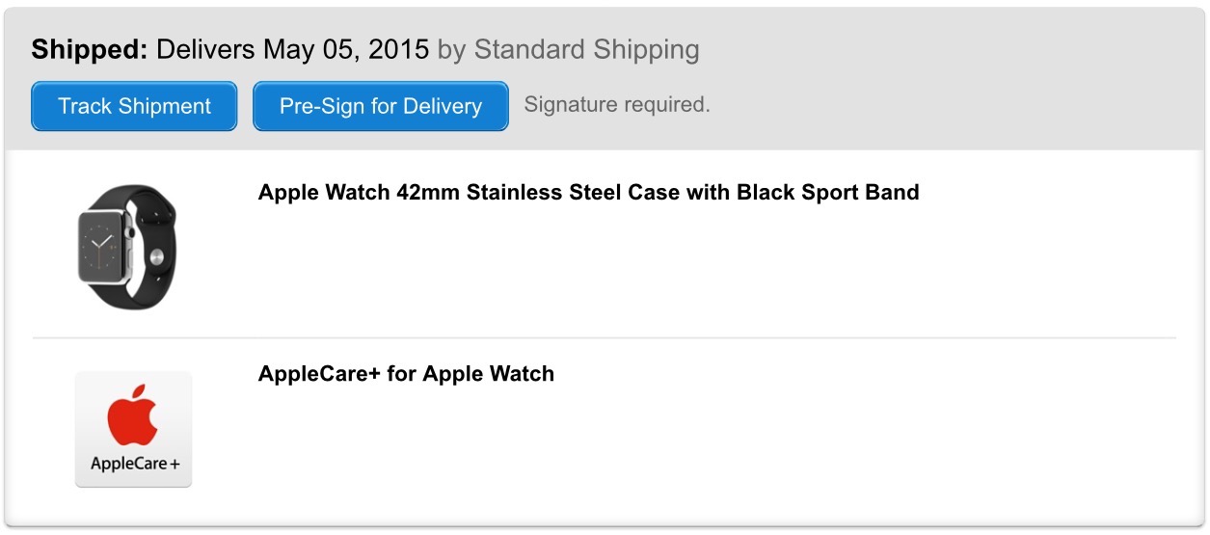Image resolution: width=1210 pixels, height=535 pixels.
Task: Click the bold Shipped: status label
Action: 90,50
